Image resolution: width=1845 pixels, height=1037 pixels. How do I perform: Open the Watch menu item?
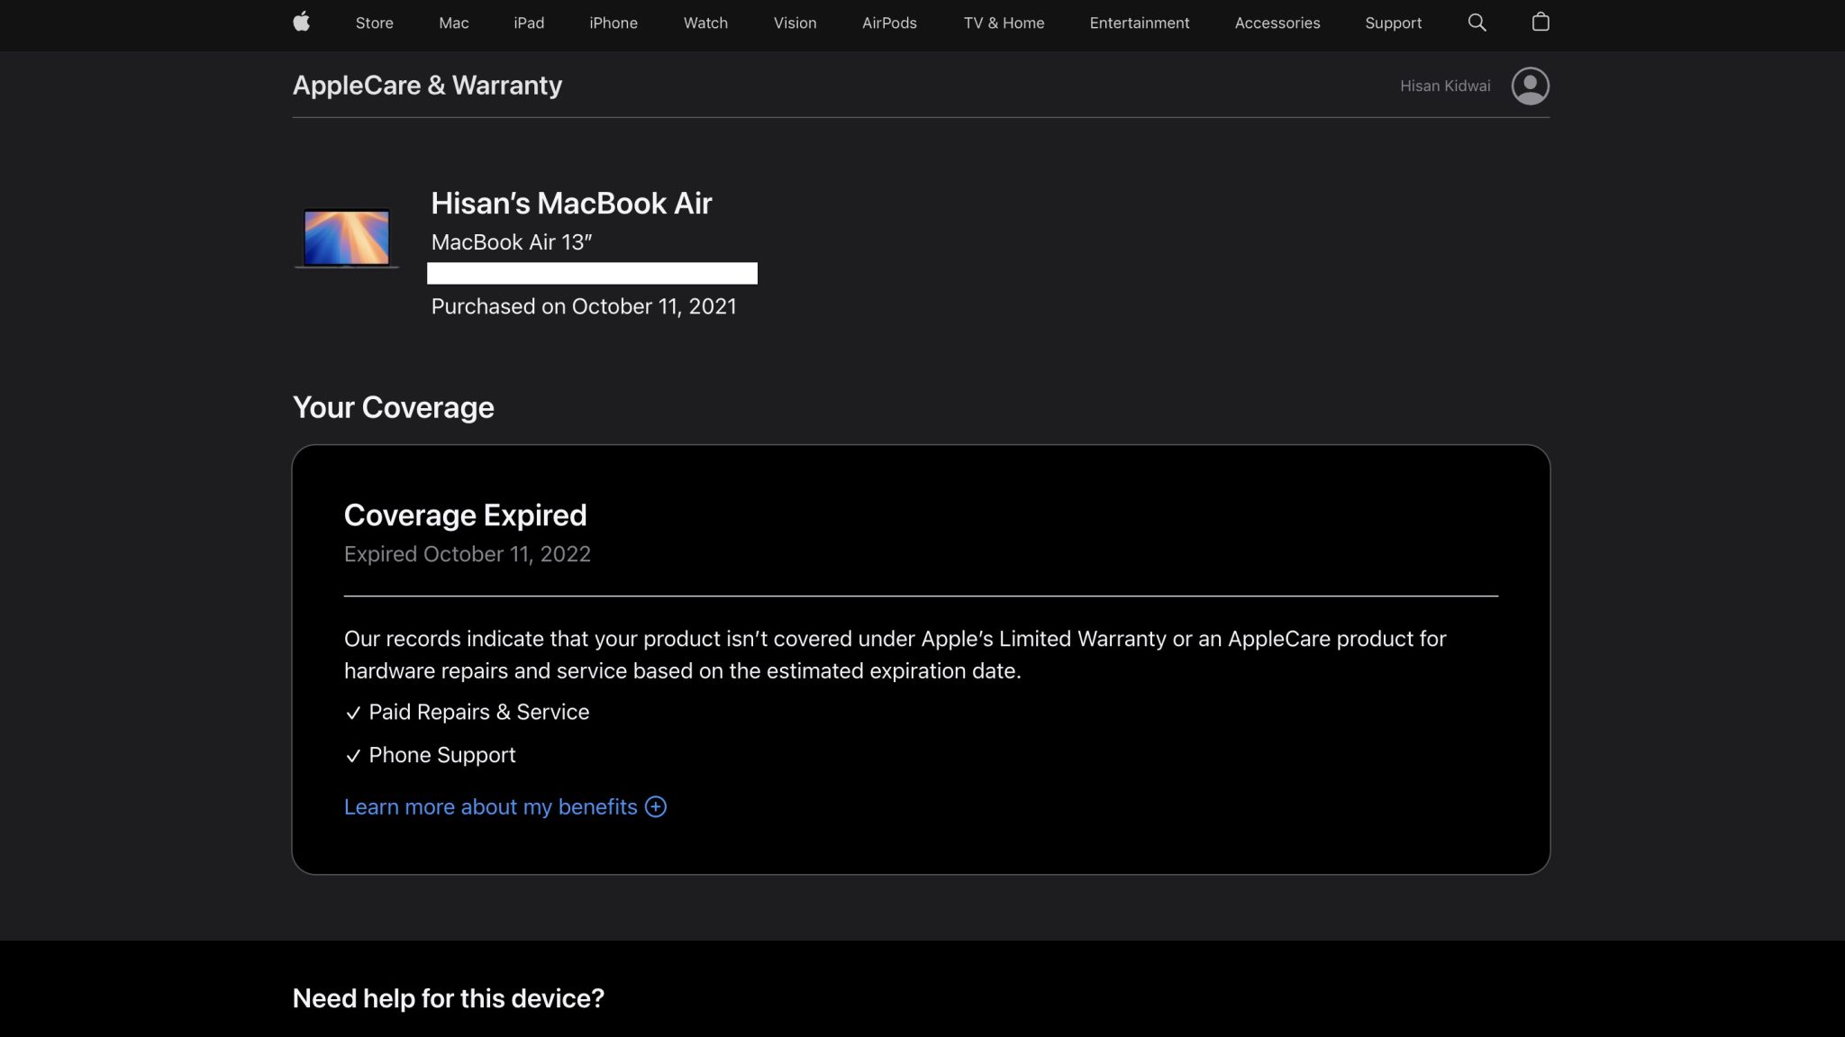(x=704, y=23)
